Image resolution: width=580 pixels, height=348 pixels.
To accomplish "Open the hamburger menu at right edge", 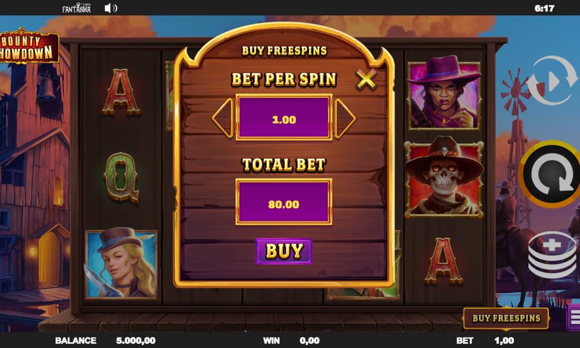I will click(574, 317).
